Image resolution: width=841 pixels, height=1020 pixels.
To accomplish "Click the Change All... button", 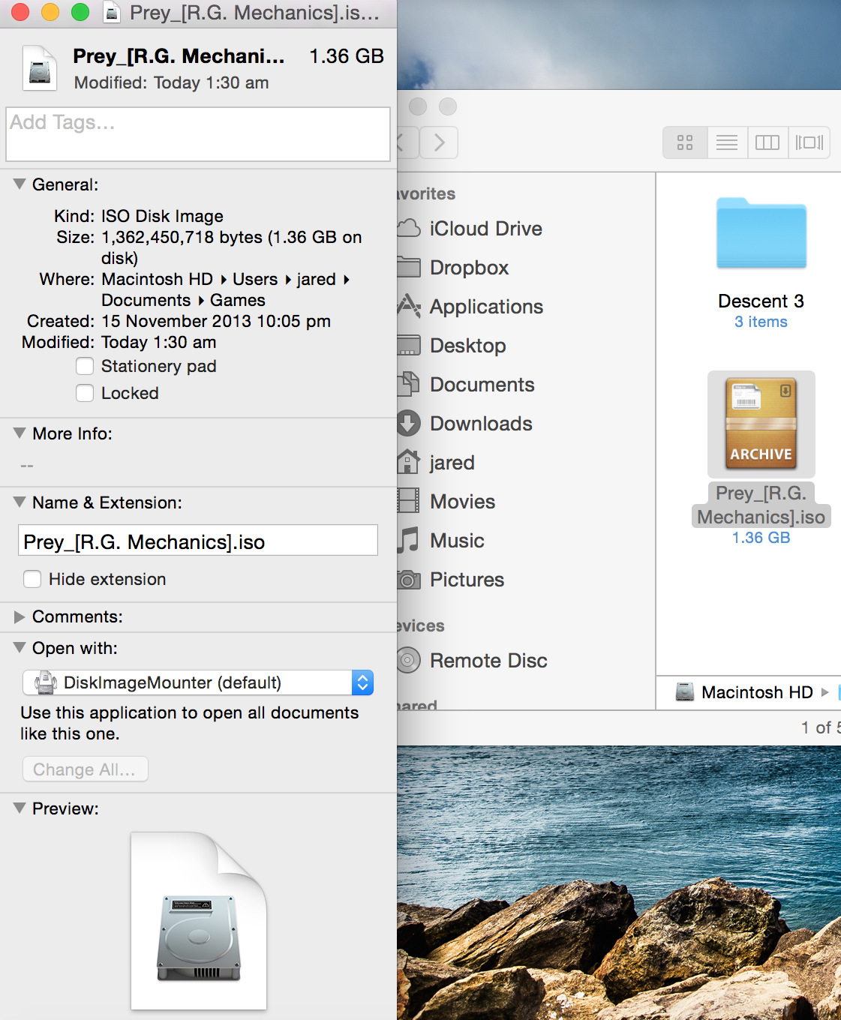I will tap(85, 769).
